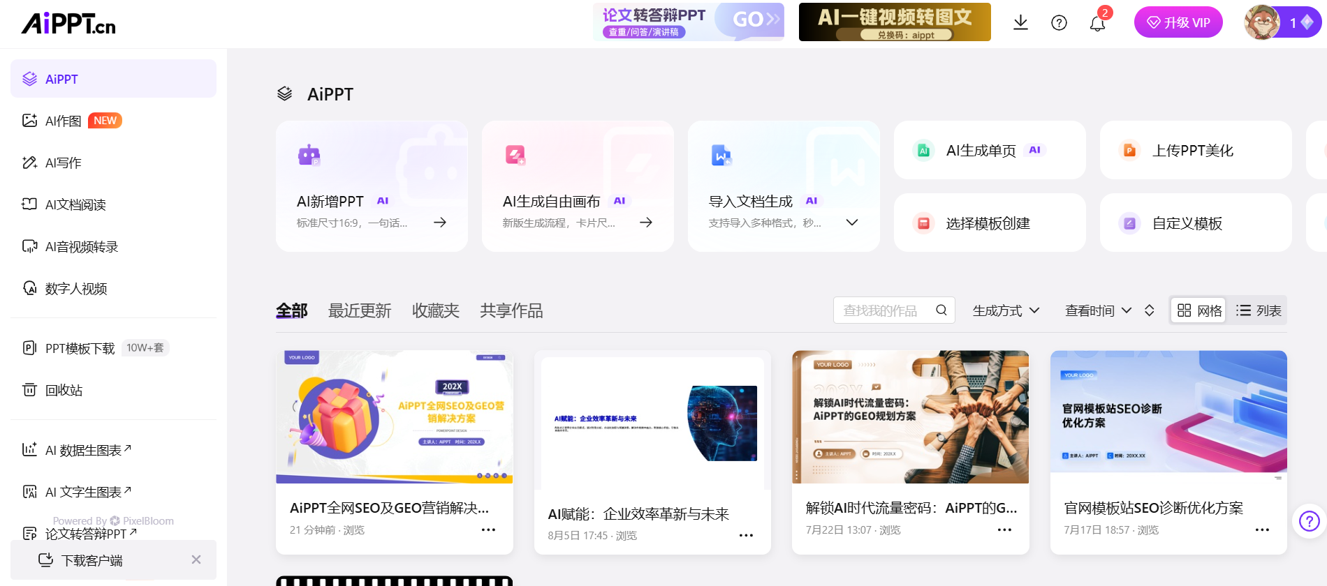Click 自定义模板 card
The height and width of the screenshot is (586, 1327).
(x=1196, y=223)
